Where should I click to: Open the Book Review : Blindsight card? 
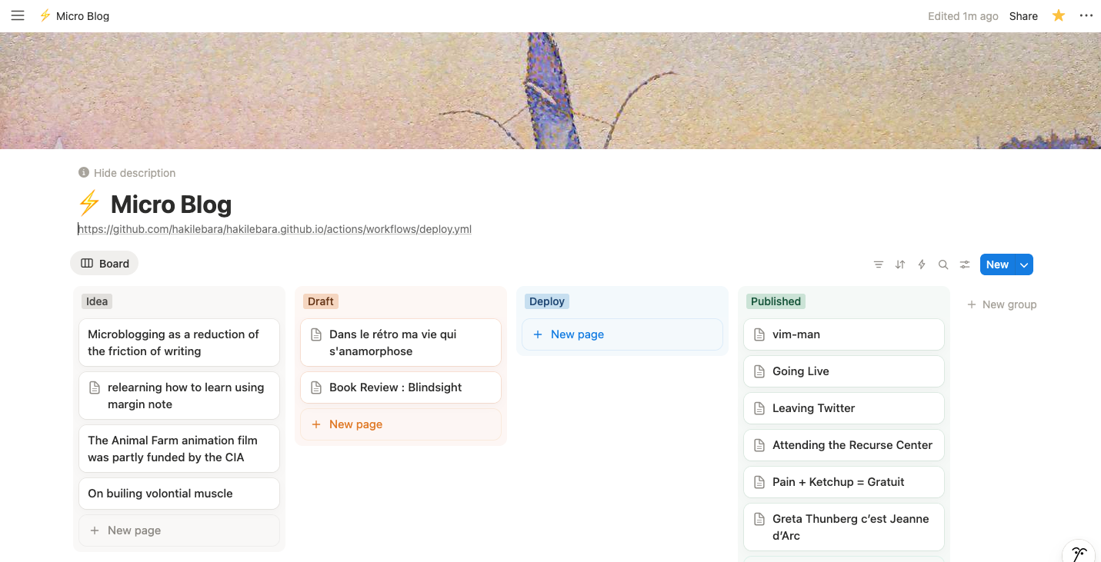pos(395,387)
